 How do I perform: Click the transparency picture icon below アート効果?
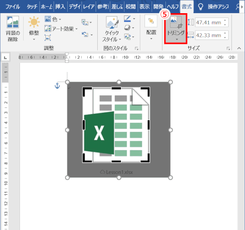point(48,38)
